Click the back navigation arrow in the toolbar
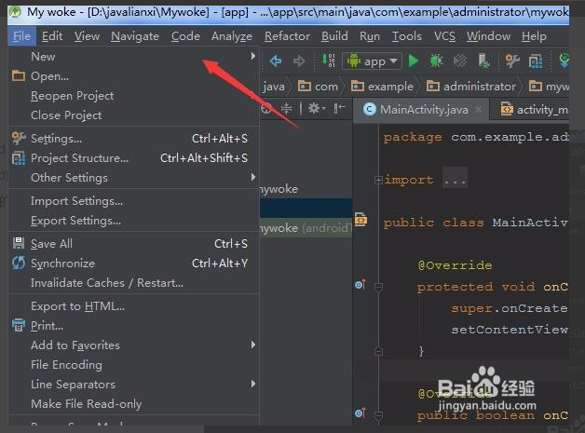 click(x=276, y=61)
